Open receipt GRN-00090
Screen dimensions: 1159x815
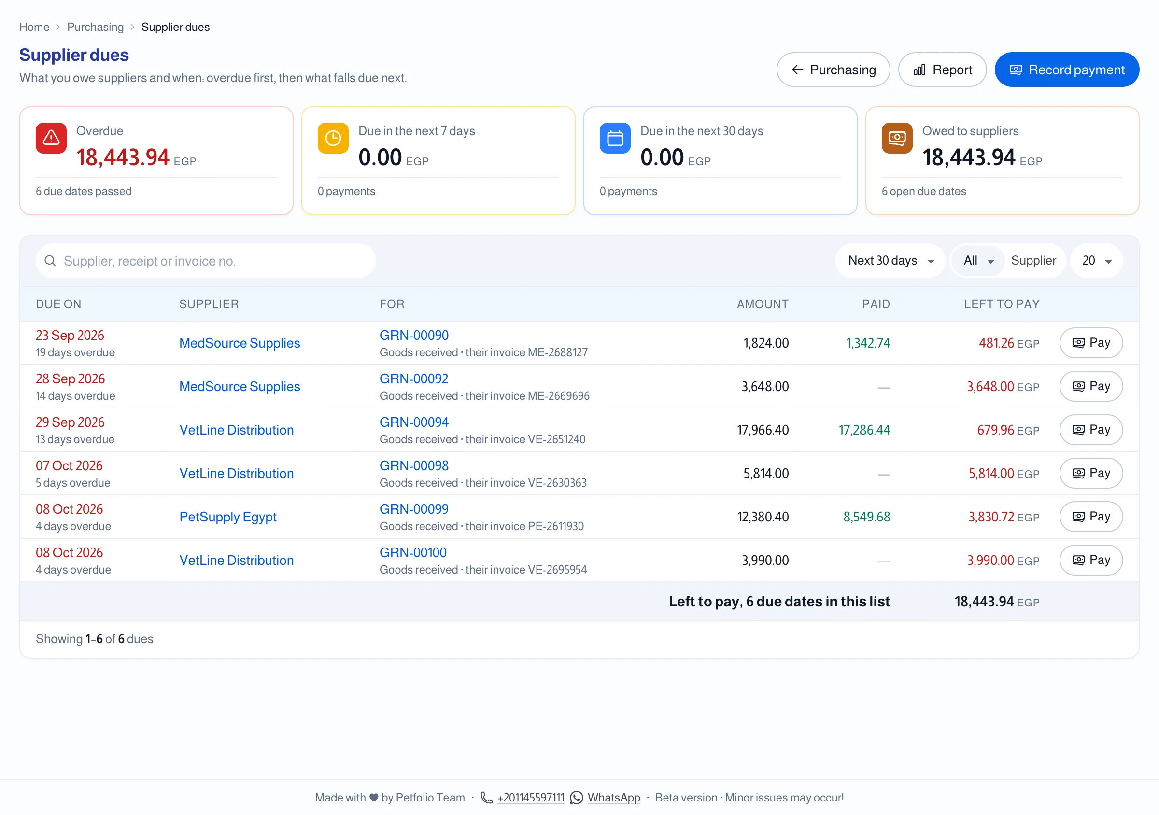(x=414, y=336)
